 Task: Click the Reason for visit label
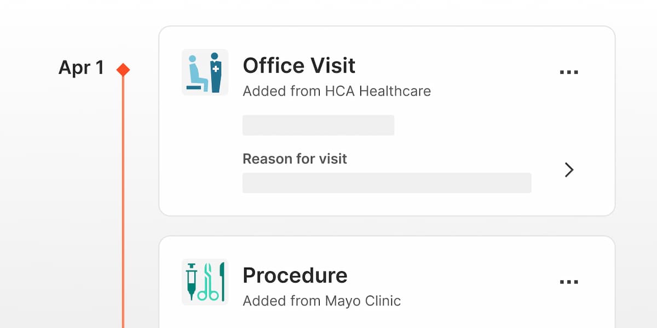pyautogui.click(x=295, y=159)
